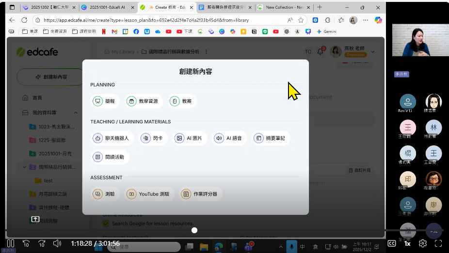Select the 摘要筆記 option
This screenshot has height=253, width=449.
pos(271,138)
